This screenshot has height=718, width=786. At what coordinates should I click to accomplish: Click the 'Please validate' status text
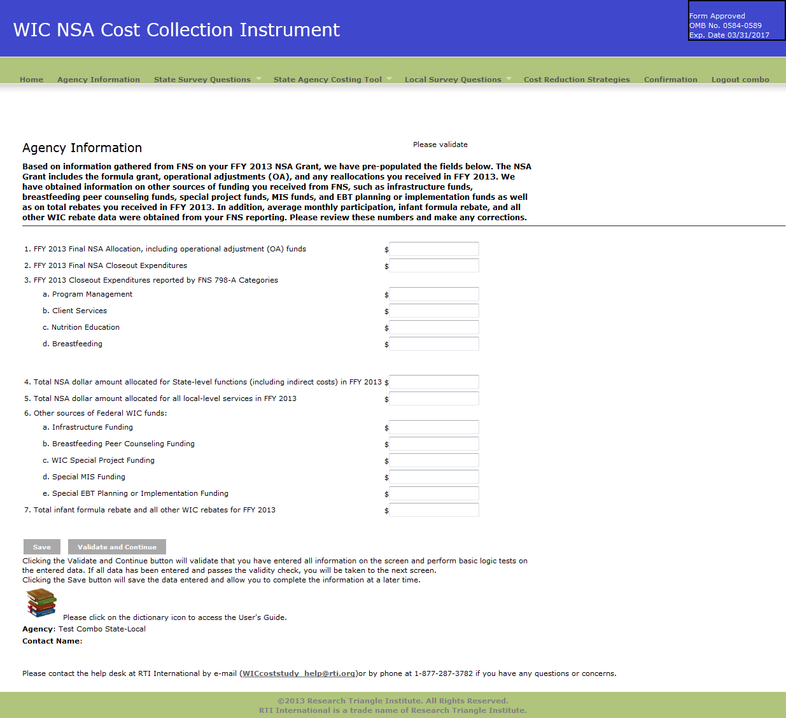pos(440,144)
